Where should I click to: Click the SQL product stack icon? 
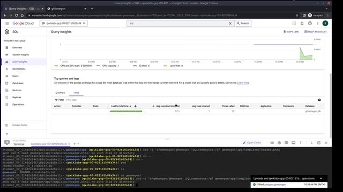point(7,32)
